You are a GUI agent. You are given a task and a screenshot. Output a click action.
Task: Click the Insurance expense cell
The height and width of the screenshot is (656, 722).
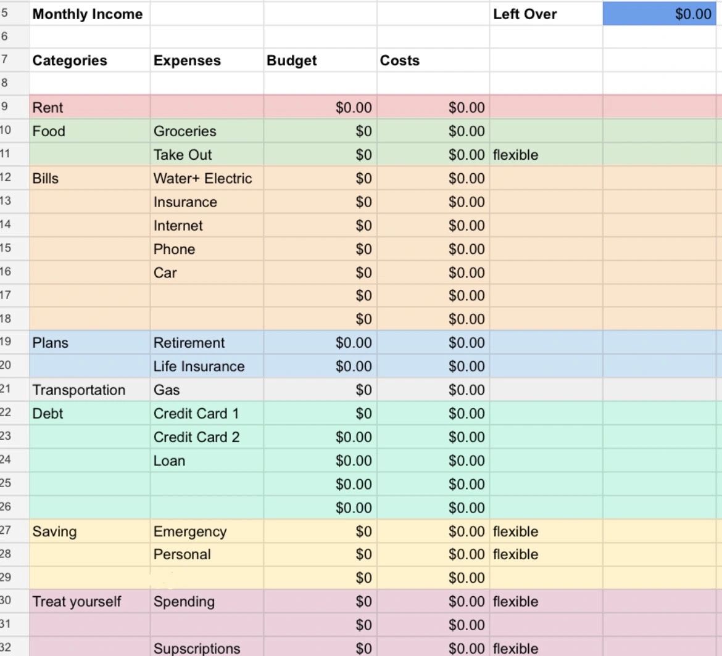pos(207,202)
